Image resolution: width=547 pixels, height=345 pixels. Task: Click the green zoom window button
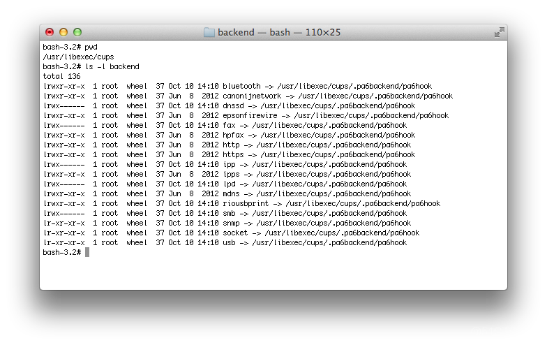[x=77, y=32]
